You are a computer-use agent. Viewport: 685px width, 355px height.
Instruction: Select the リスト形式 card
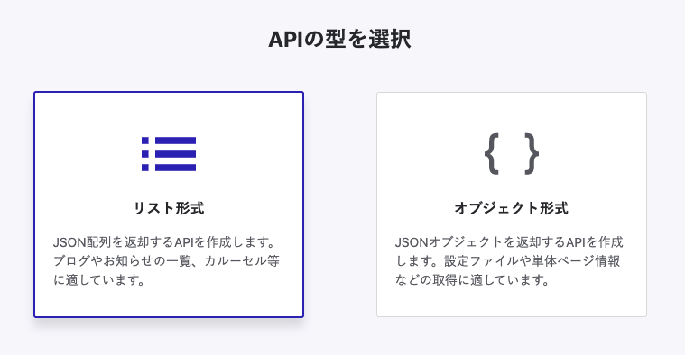point(169,205)
